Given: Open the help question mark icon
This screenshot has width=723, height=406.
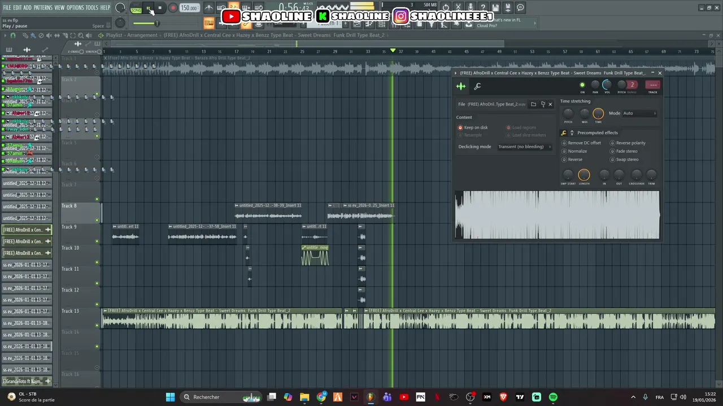Looking at the screenshot, I should (483, 8).
